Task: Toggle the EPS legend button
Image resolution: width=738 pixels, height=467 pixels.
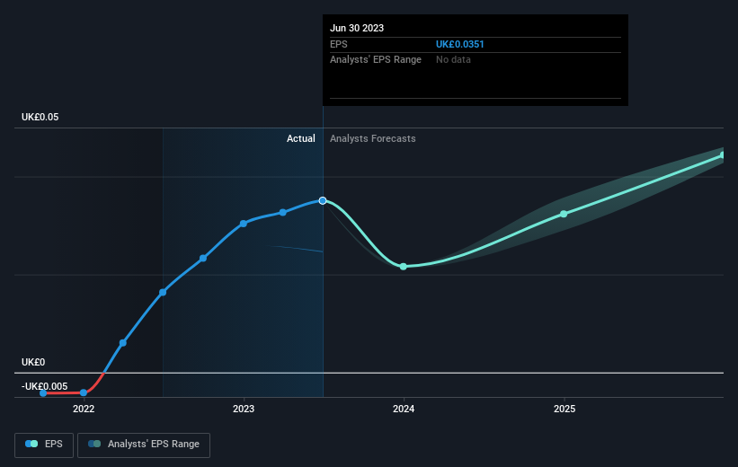Action: [x=44, y=445]
